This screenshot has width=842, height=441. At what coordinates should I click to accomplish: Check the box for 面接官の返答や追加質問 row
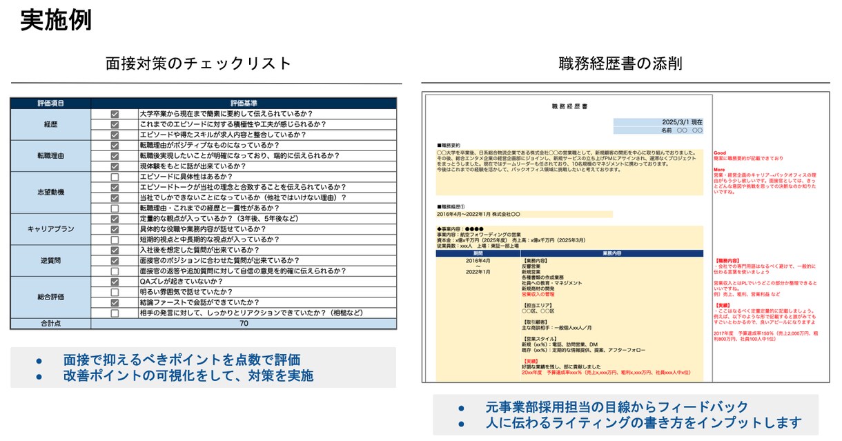[x=115, y=271]
